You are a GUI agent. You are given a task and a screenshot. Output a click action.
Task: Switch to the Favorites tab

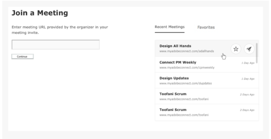click(206, 27)
